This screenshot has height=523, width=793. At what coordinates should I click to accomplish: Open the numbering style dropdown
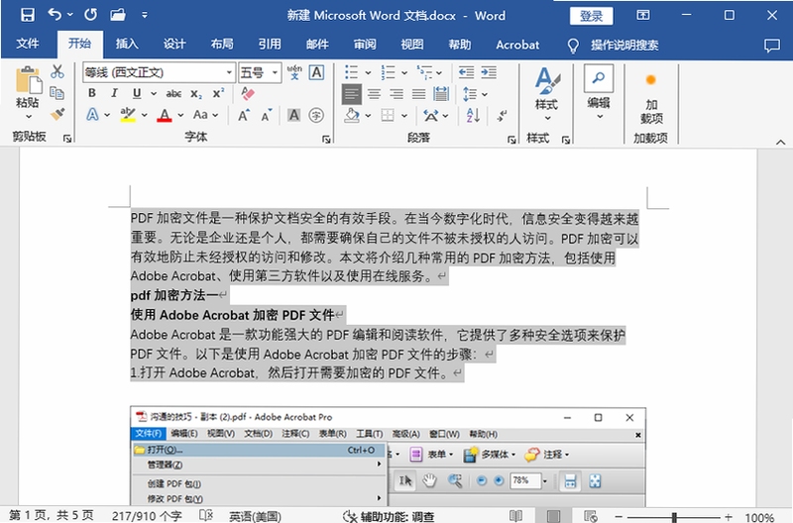tap(404, 72)
